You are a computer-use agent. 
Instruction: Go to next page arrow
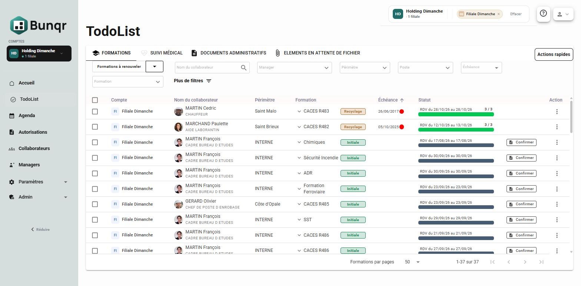(525, 262)
